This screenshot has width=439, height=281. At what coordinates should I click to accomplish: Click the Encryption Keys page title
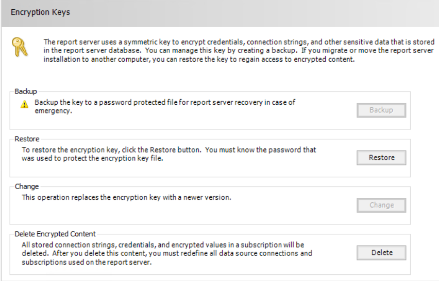[40, 12]
